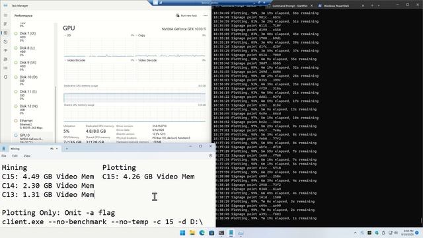Open Task Manager from taskbar
Screen dimensions: 423x238
[241, 233]
